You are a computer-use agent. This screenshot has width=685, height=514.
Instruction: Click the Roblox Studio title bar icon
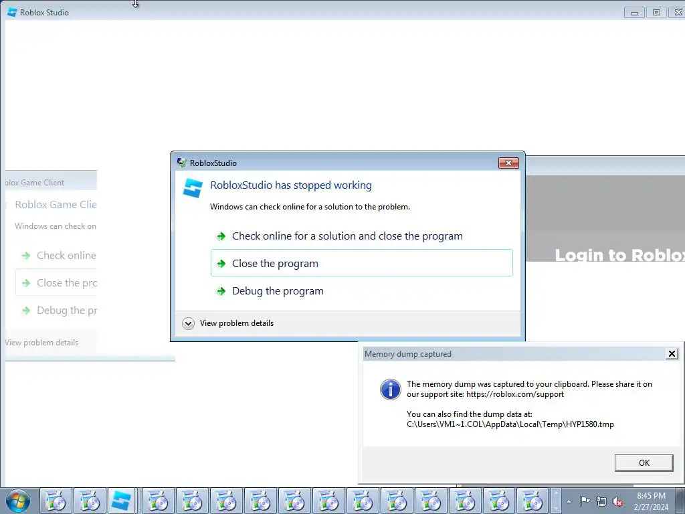tap(12, 12)
